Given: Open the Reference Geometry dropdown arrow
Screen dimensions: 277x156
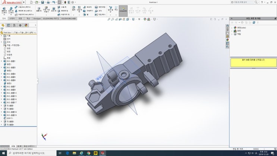Looking at the screenshot, I should pyautogui.click(x=110, y=15).
